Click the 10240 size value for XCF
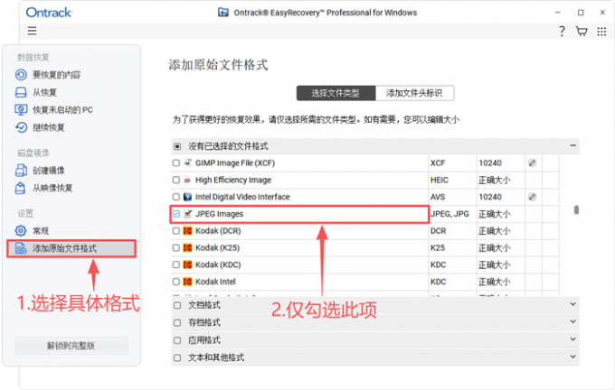615x390 pixels. pyautogui.click(x=490, y=162)
